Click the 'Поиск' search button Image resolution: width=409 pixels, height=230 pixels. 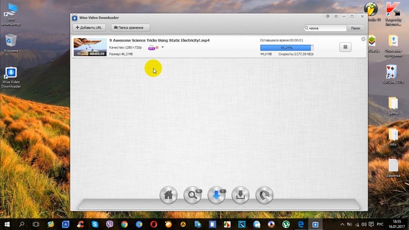355,28
